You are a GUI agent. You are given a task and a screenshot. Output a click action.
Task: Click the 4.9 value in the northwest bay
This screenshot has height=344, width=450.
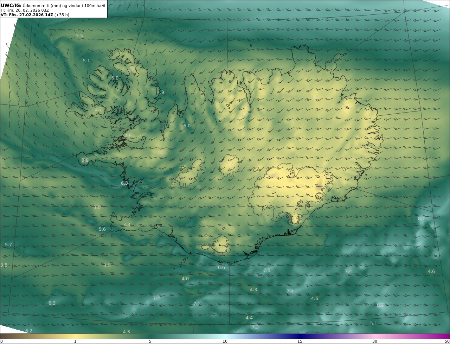tap(161, 93)
